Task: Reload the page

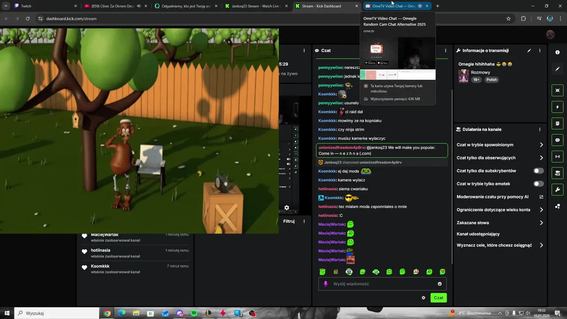Action: click(x=27, y=19)
